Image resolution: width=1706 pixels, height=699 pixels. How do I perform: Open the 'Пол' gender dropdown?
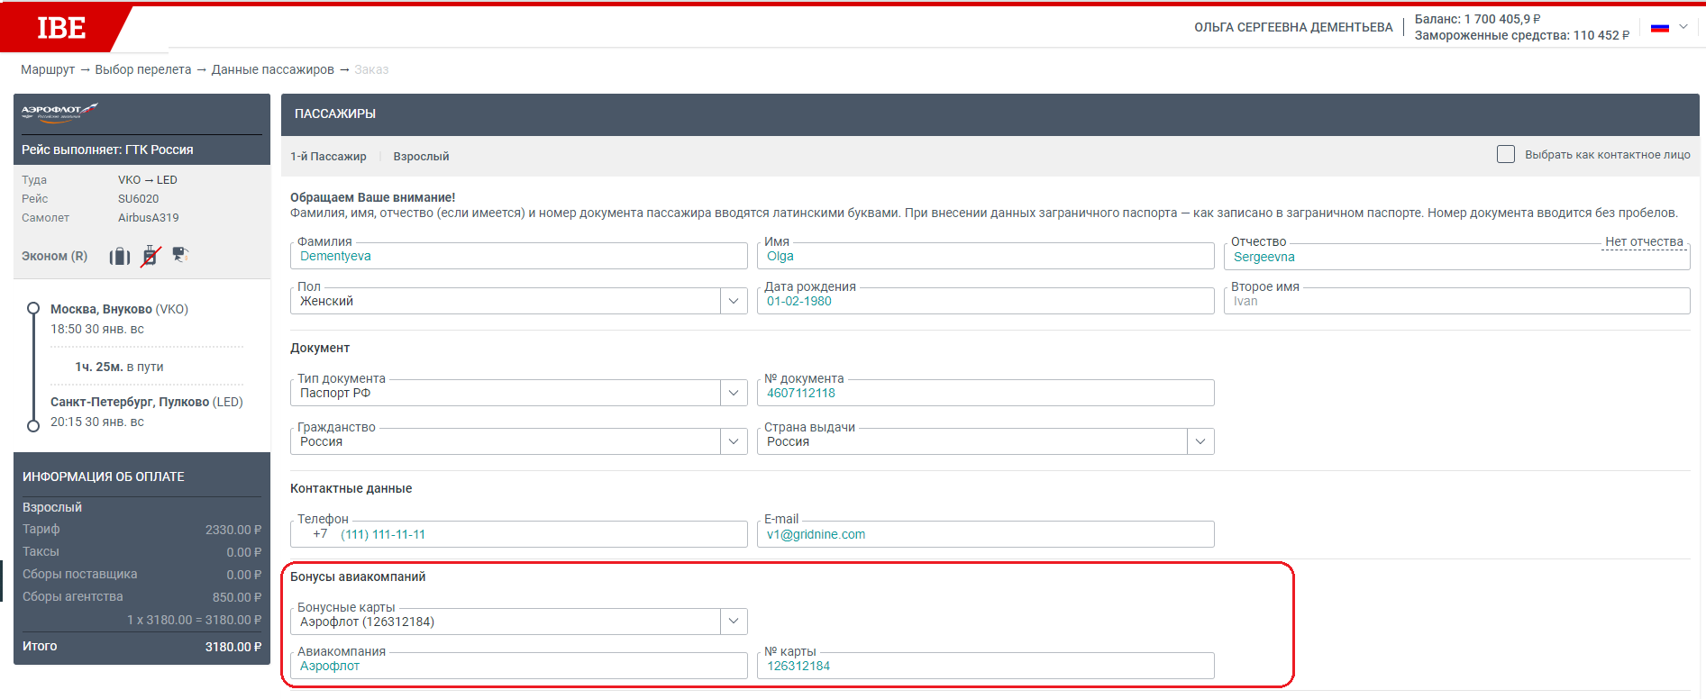[734, 301]
